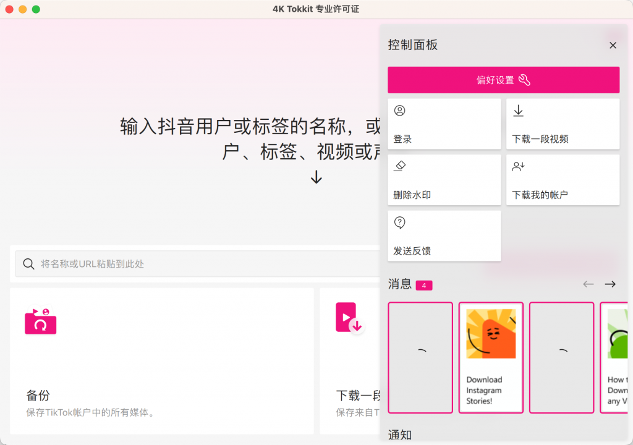Open 发送反馈 via the question mark icon

pos(399,222)
